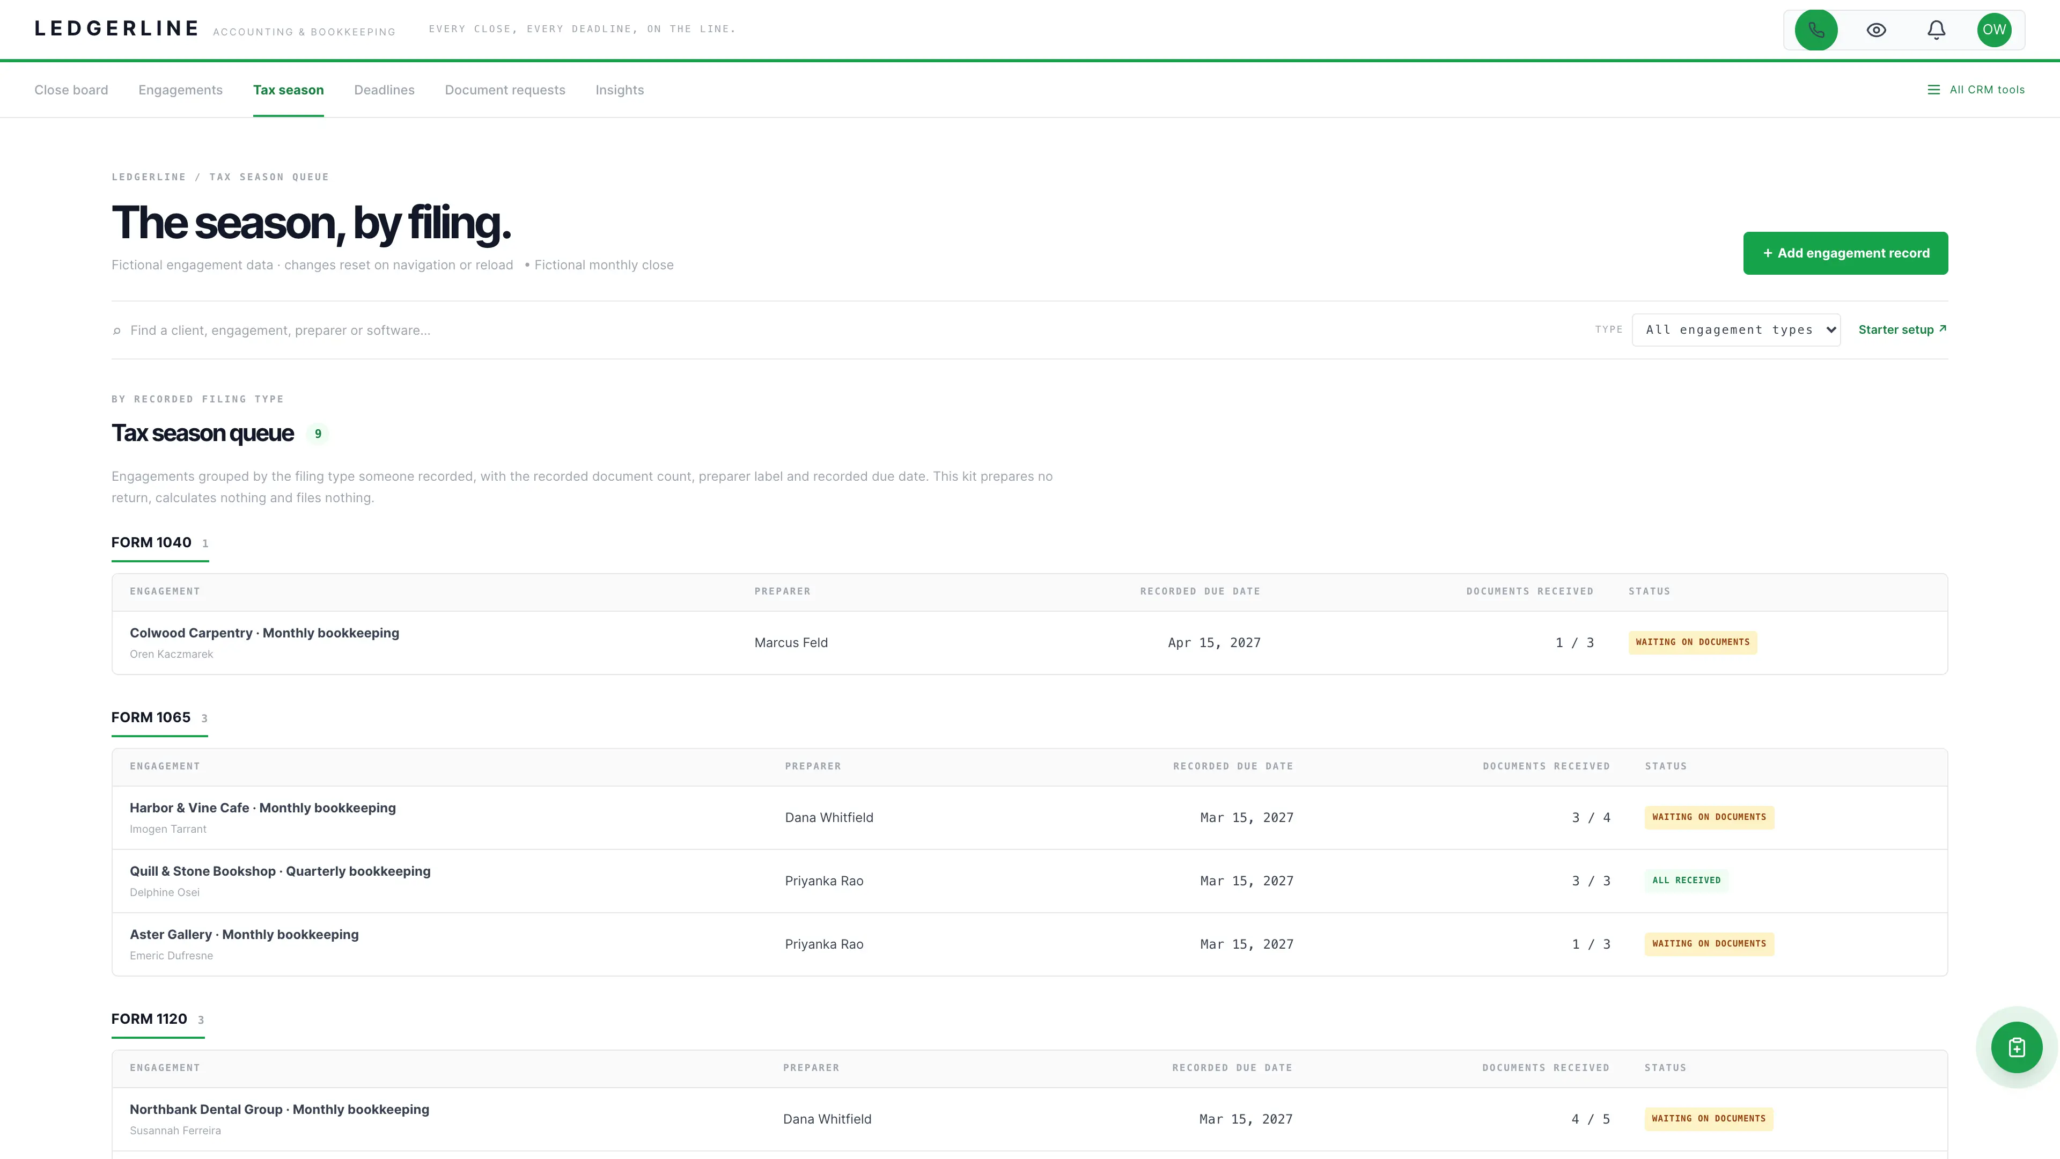
Task: Open Northbank Dental Group engagement
Action: pyautogui.click(x=279, y=1110)
